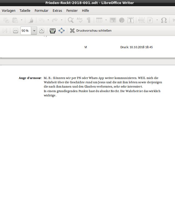Screen dimensions: 175x203
Task: Open the special character Omega icon
Action: [164, 20]
